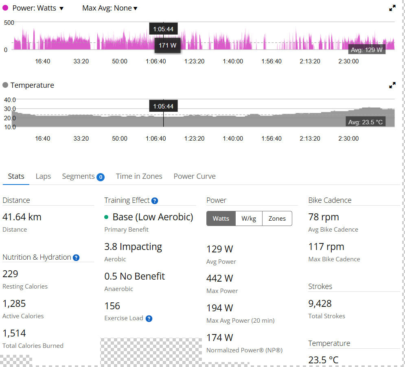The image size is (405, 367).
Task: Switch to the Stats tab
Action: point(16,176)
